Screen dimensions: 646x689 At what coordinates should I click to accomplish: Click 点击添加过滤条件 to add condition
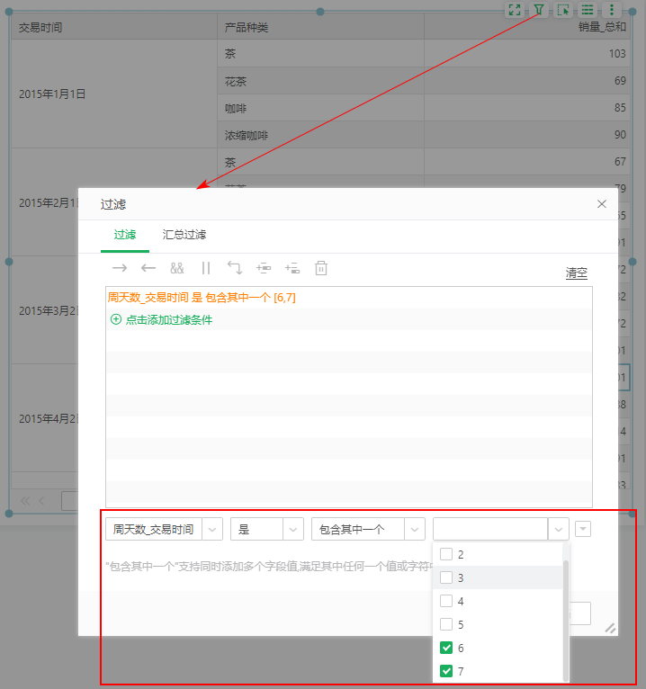pos(168,319)
